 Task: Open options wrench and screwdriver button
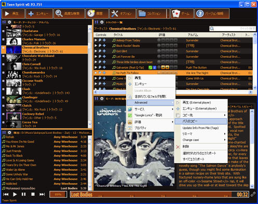(x=123, y=13)
